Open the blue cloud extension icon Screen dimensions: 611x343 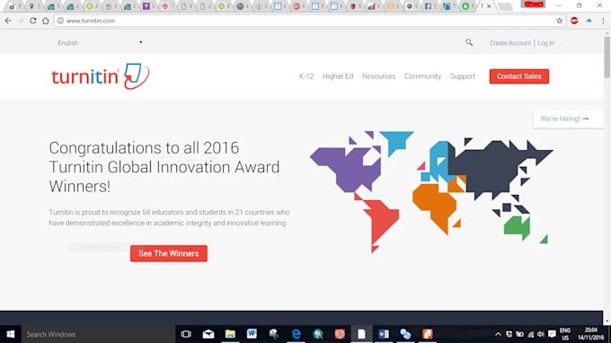tap(589, 21)
